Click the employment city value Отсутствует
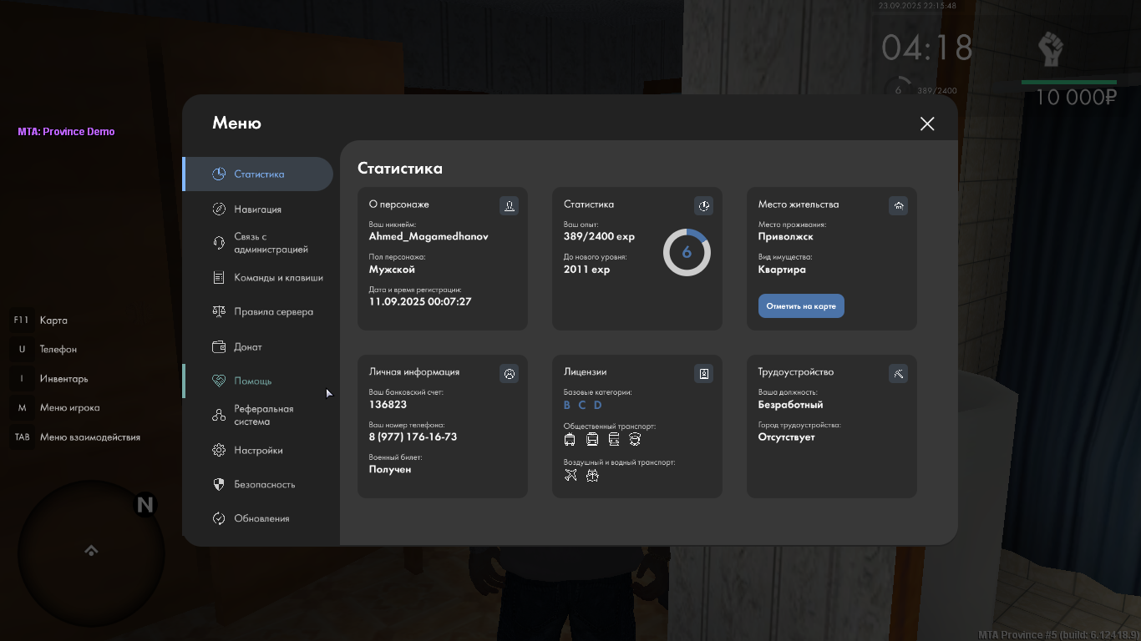This screenshot has height=641, width=1141. tap(786, 437)
